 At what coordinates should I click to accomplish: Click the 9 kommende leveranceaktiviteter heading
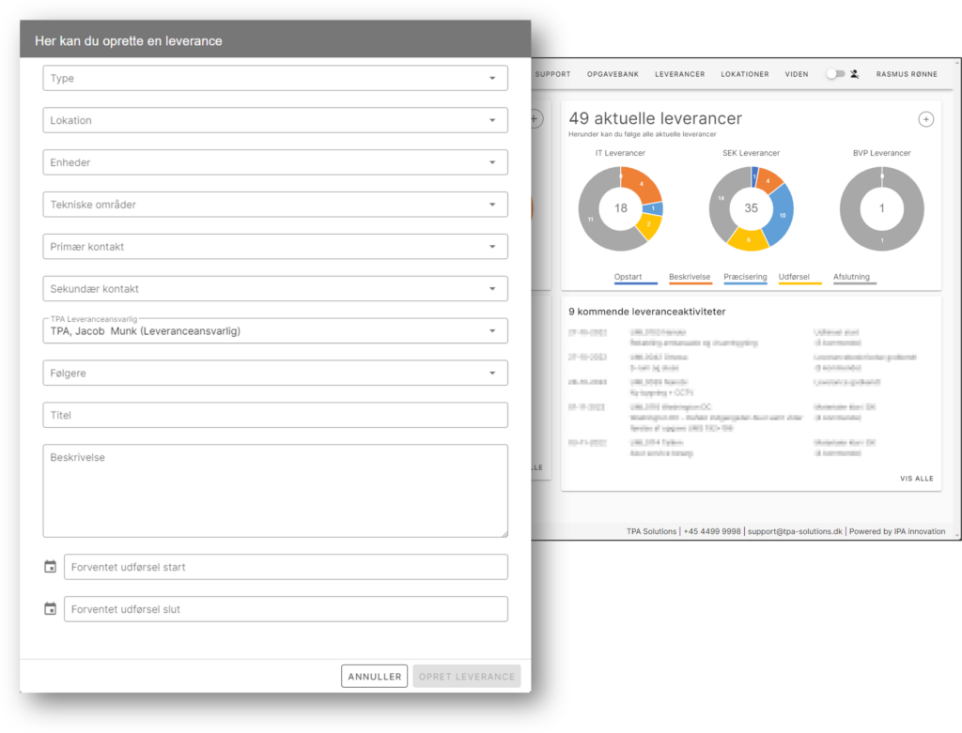point(646,312)
